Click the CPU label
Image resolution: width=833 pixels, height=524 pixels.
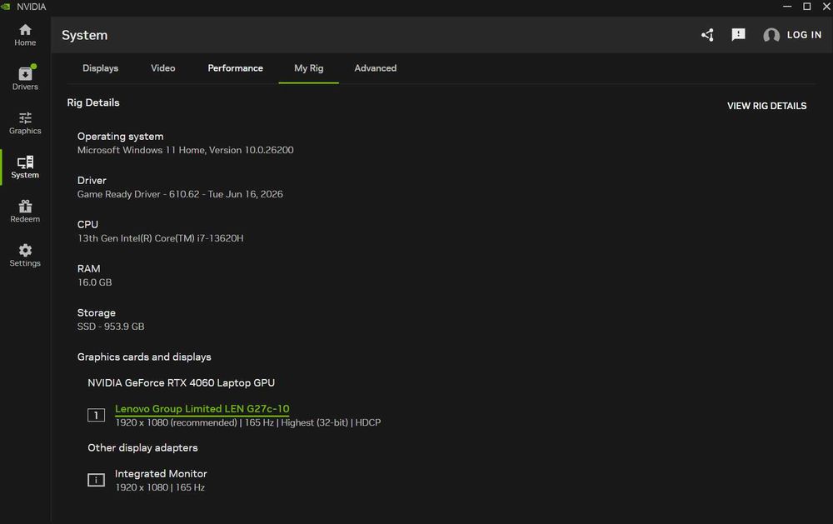(87, 224)
